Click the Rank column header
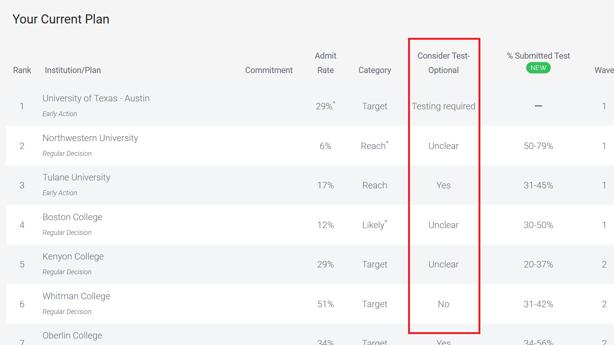Viewport: 614px width, 345px height. (x=22, y=70)
